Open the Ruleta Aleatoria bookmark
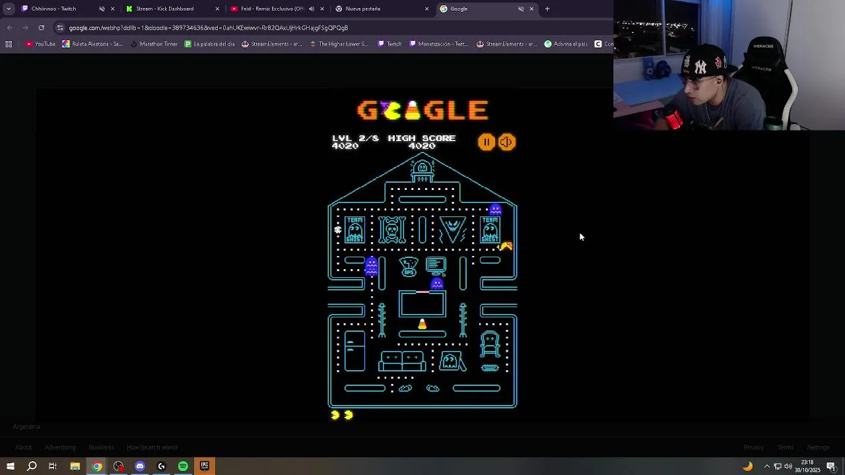The width and height of the screenshot is (845, 475). 92,44
